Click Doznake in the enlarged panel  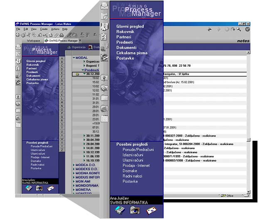[130, 171]
